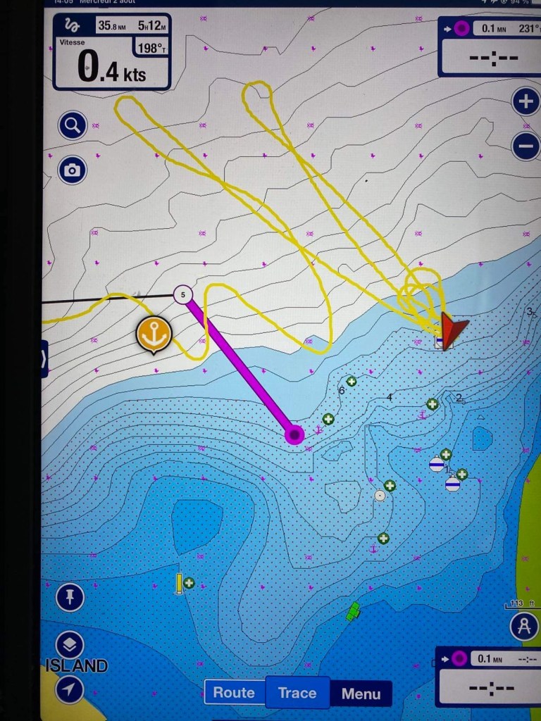The width and height of the screenshot is (541, 721).
Task: Open the Menu button
Action: point(361,694)
